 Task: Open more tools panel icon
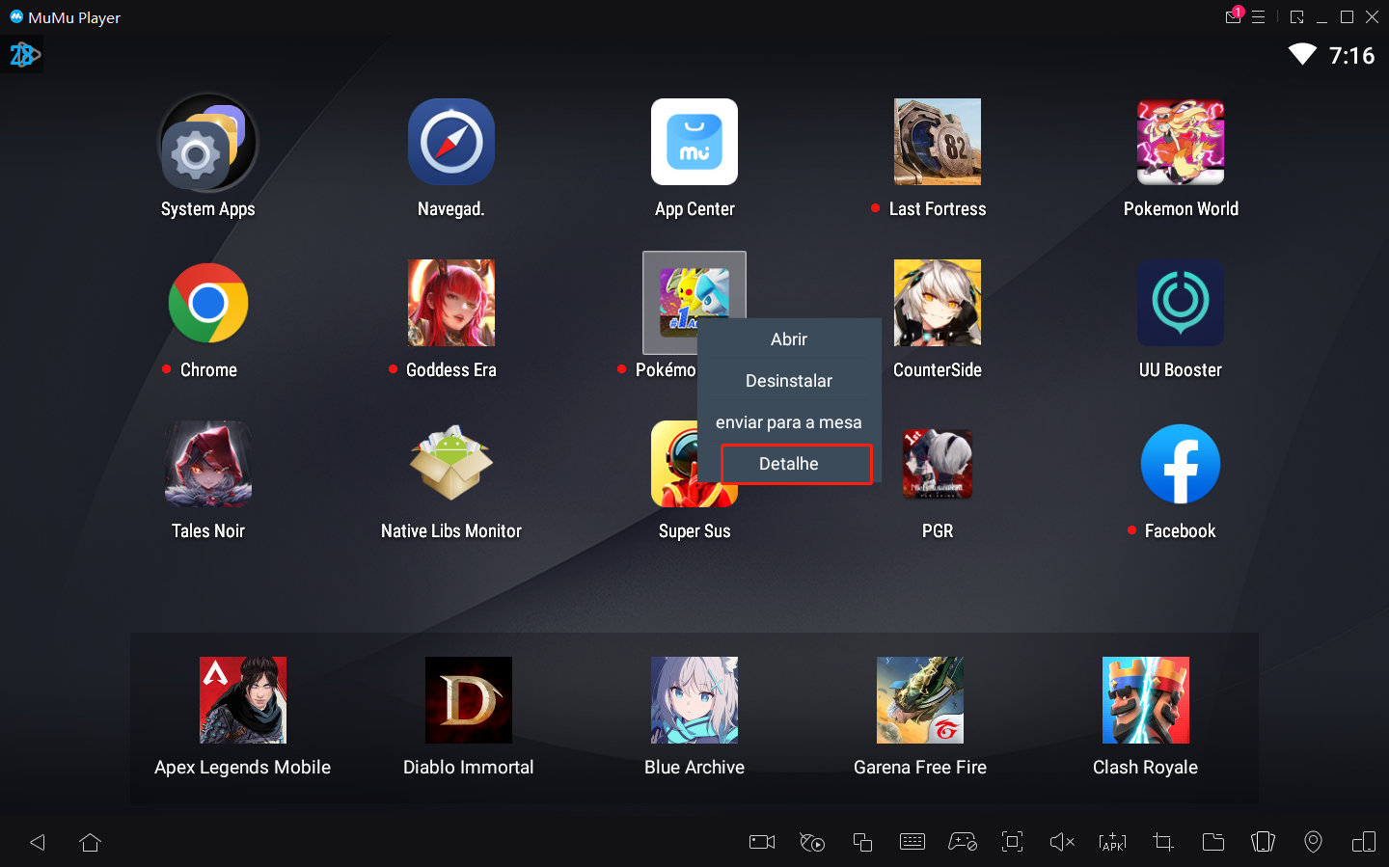(1364, 842)
